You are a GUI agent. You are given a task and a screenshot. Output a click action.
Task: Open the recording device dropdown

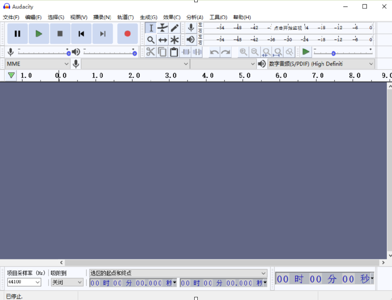(x=135, y=64)
